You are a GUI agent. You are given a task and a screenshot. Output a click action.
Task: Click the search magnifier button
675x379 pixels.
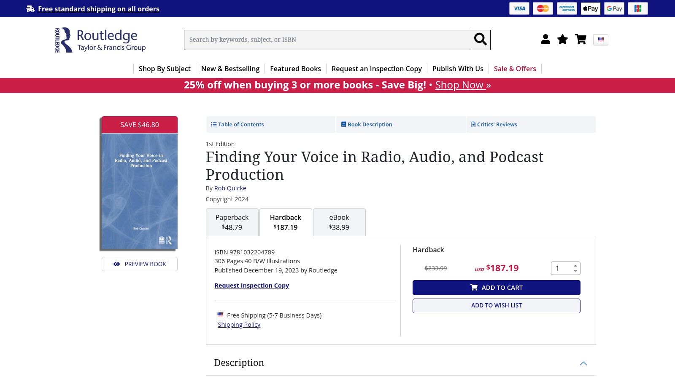tap(480, 40)
